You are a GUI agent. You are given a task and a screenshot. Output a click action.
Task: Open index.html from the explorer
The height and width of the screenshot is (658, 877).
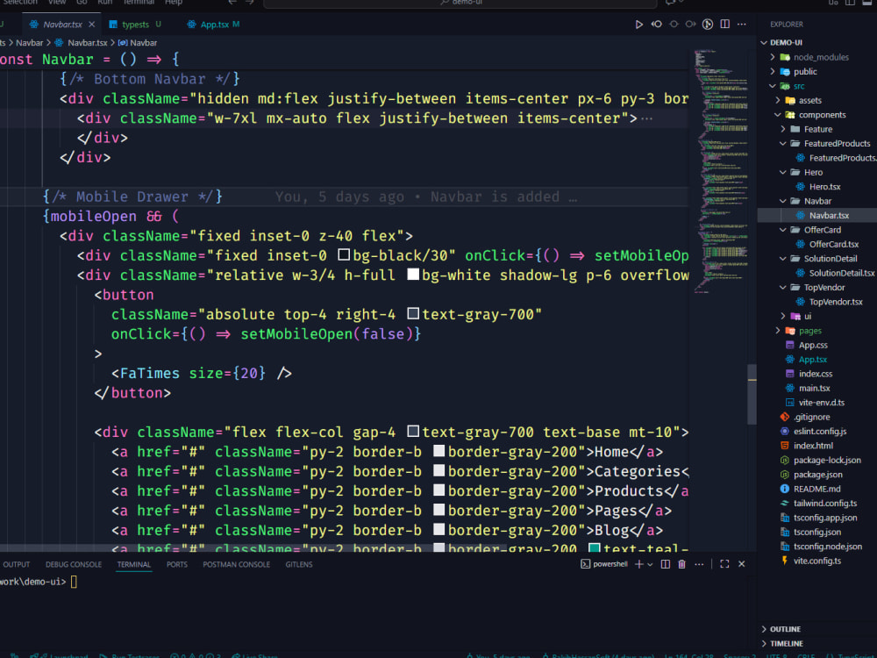tap(813, 446)
